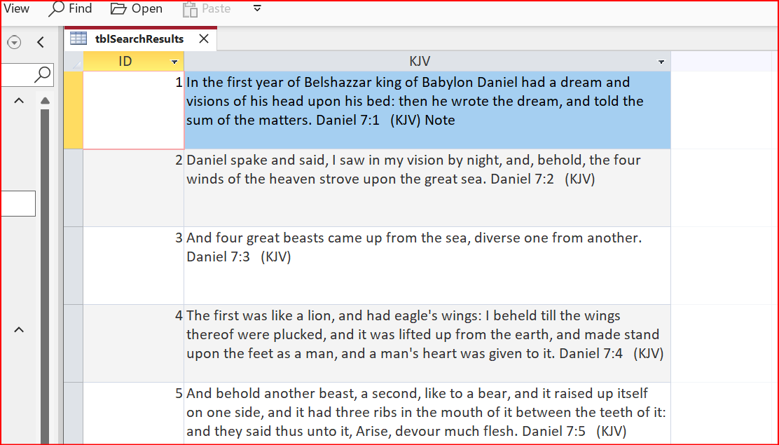Open navigation pane options circle dropdown

click(x=14, y=42)
